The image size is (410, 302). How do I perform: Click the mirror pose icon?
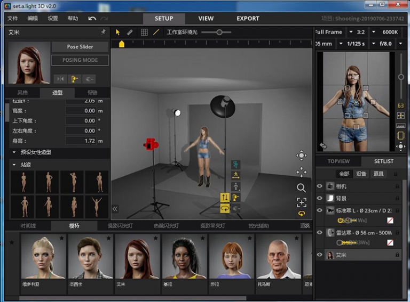(x=60, y=79)
